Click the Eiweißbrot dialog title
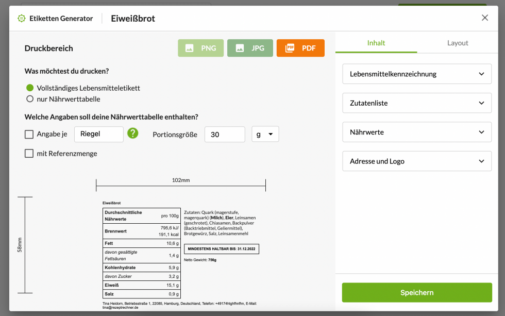 coord(133,19)
